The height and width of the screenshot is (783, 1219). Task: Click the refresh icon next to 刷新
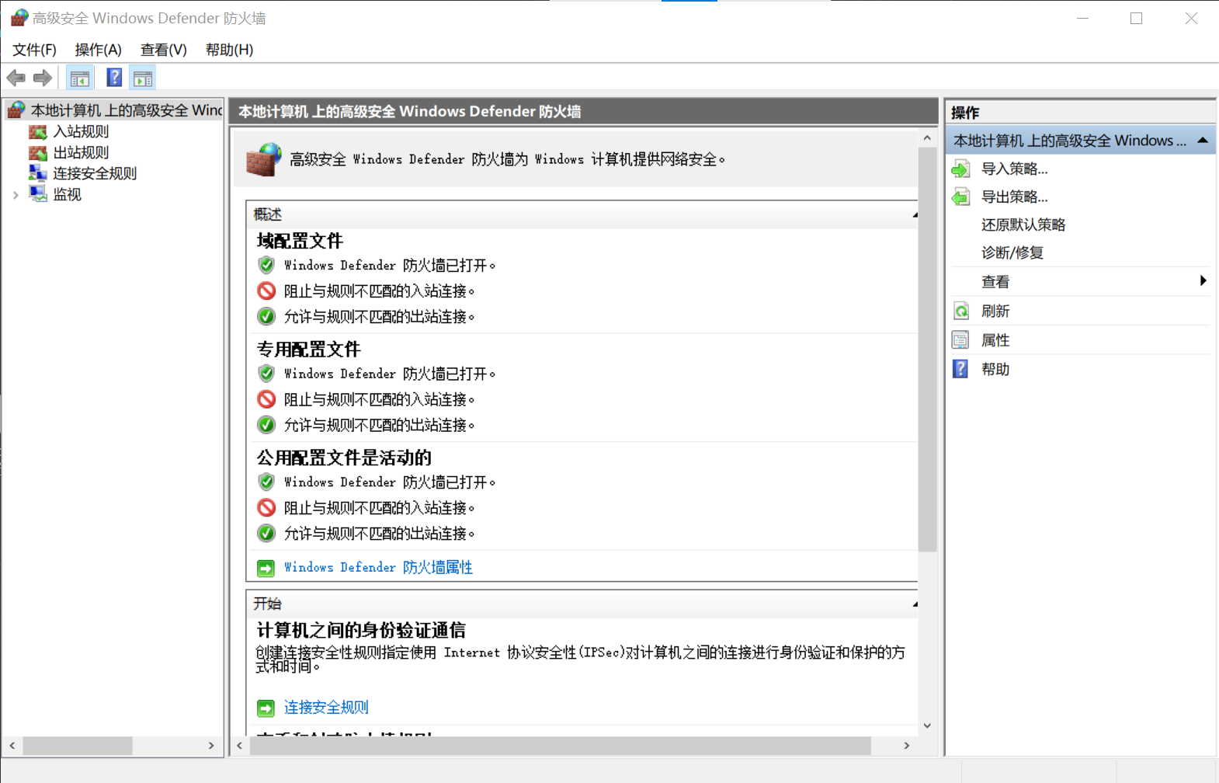point(961,311)
